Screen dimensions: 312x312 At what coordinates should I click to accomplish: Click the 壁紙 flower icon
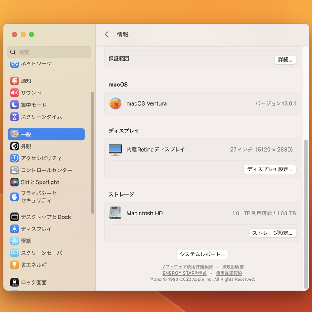15,241
